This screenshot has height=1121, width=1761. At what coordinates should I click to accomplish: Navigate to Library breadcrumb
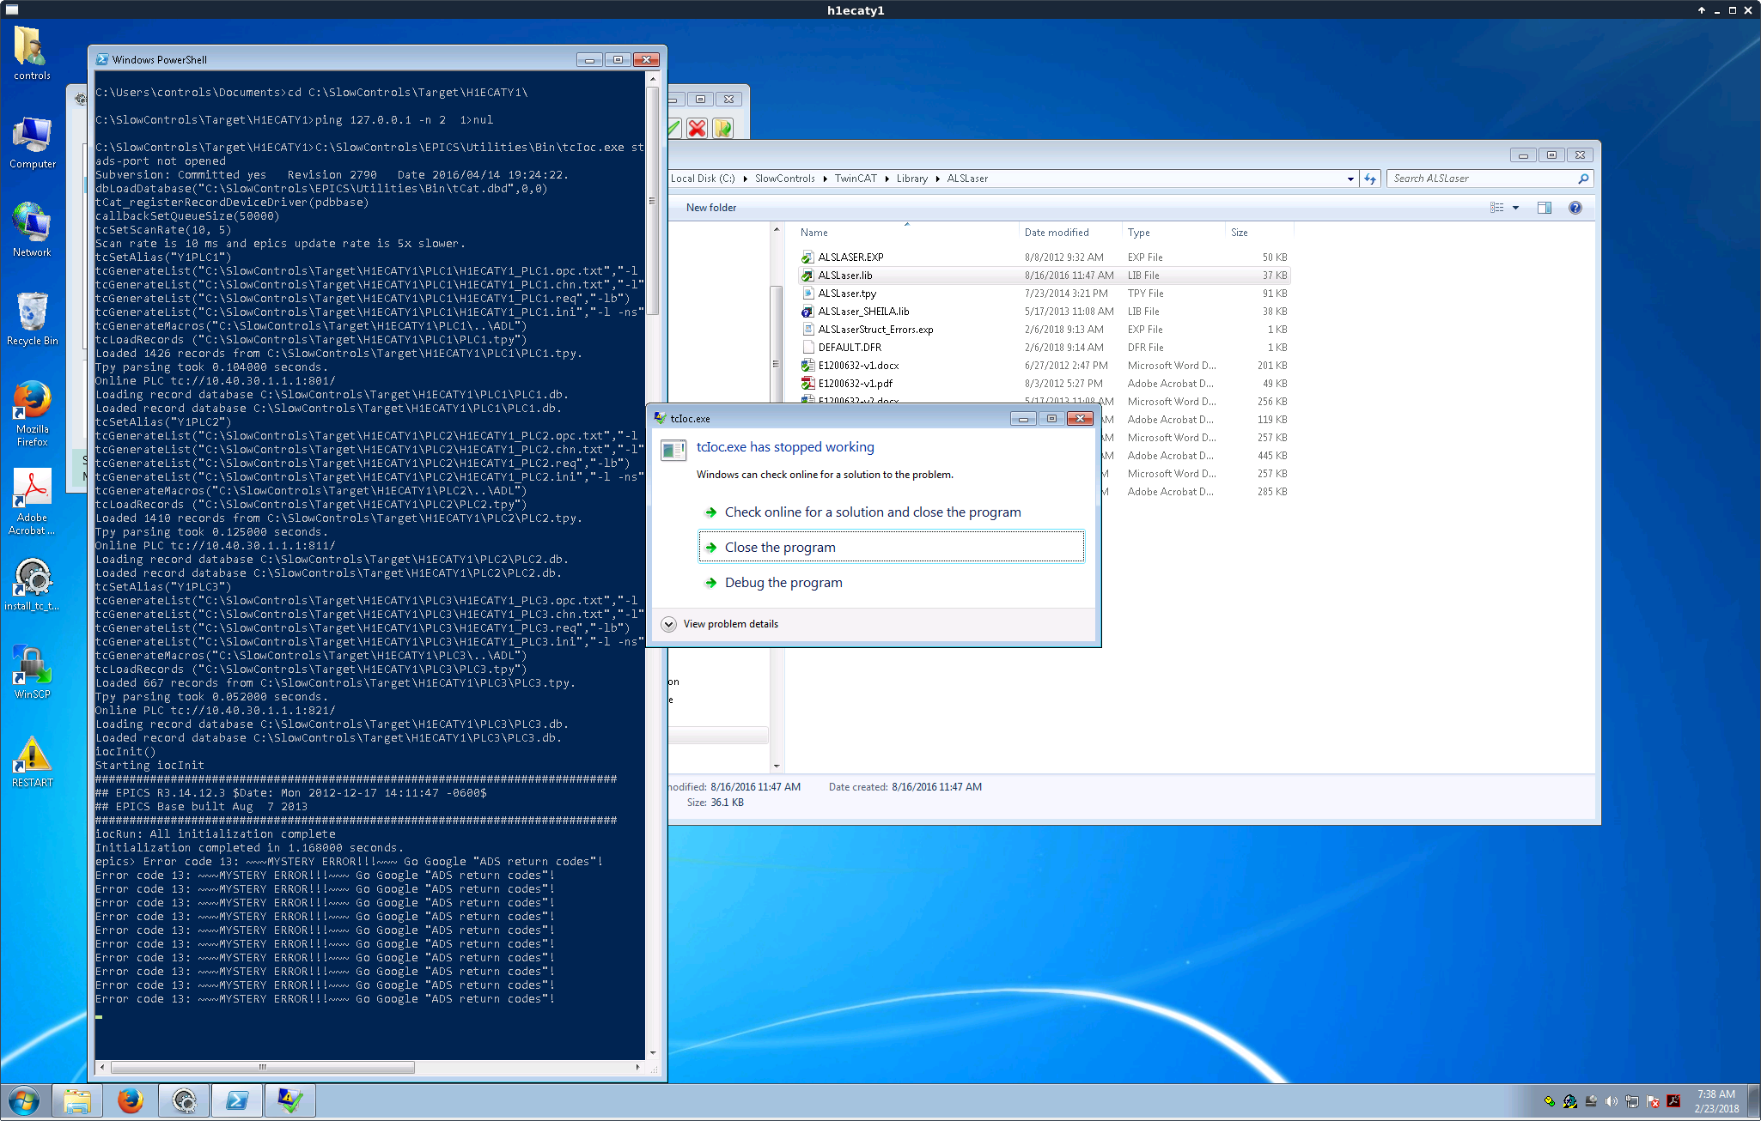pyautogui.click(x=912, y=179)
